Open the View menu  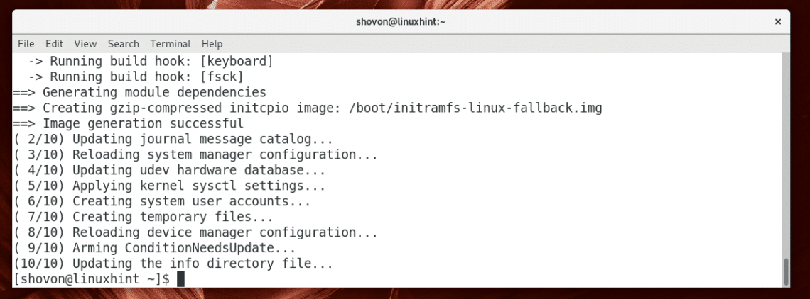pos(85,44)
